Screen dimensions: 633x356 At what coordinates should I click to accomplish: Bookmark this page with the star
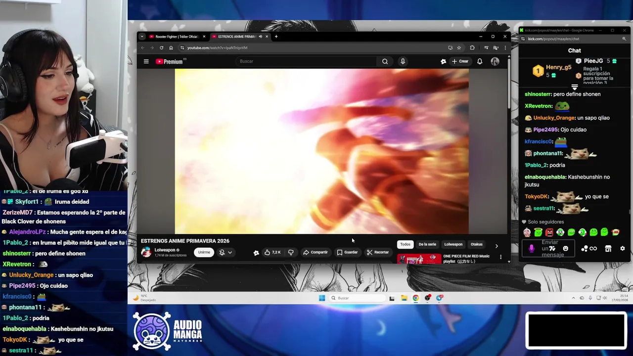click(x=459, y=48)
